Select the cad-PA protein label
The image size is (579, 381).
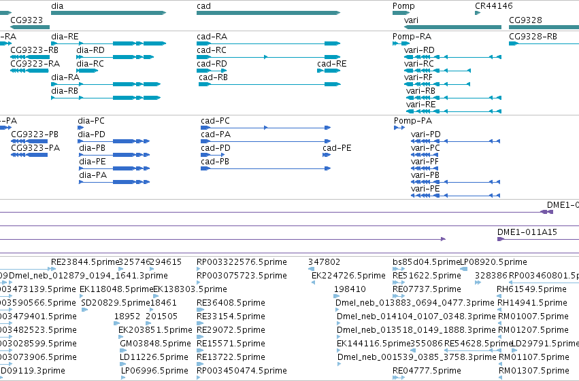(216, 134)
